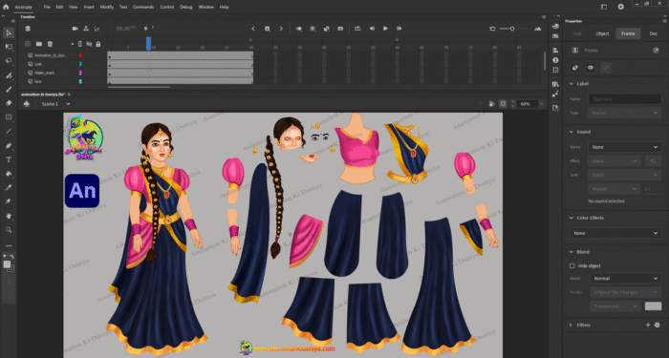Select the Eraser tool
Screen dimensions: 669x358
9,103
